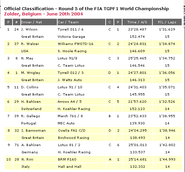185x172 pixels.
Task: Click the 'F/L / Laps' column header
Action: pyautogui.click(x=167, y=22)
